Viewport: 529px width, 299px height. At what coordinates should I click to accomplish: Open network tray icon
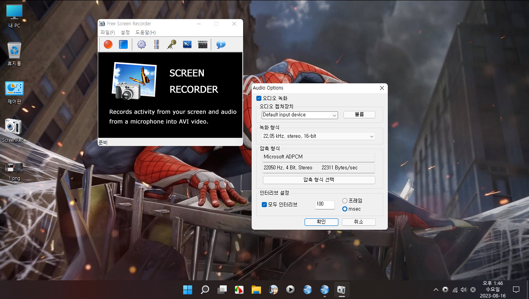455,290
